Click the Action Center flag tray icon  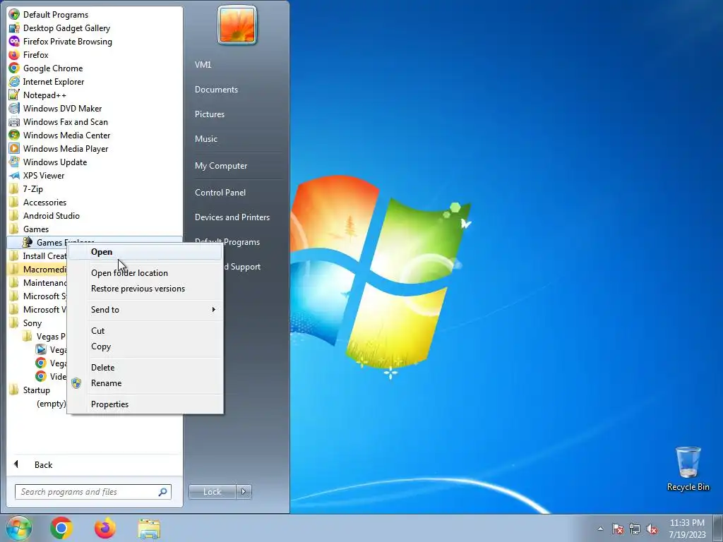click(x=617, y=529)
